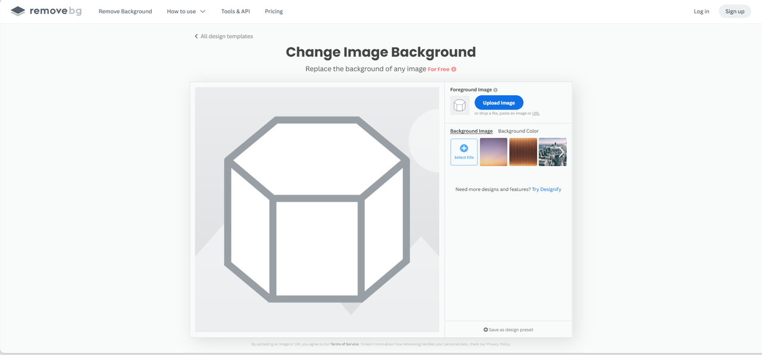Screen dimensions: 762x355
Task: Open the Try Designify link
Action: tap(546, 189)
